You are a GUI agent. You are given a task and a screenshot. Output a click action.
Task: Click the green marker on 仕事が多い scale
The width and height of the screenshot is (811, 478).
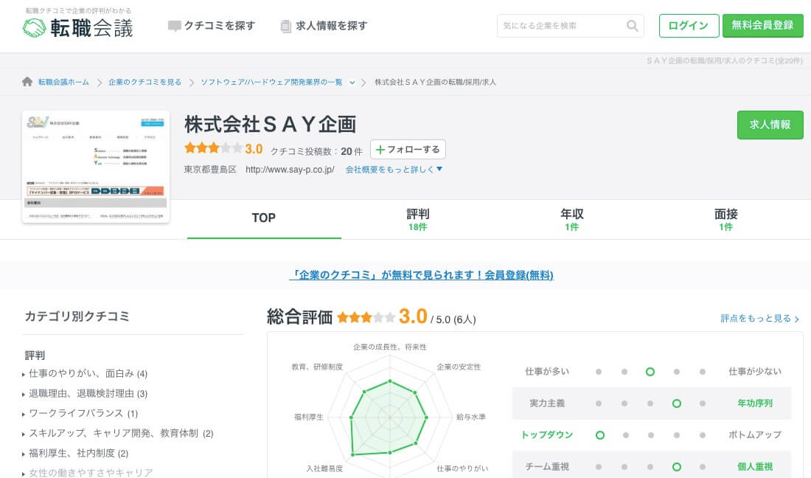pyautogui.click(x=650, y=372)
